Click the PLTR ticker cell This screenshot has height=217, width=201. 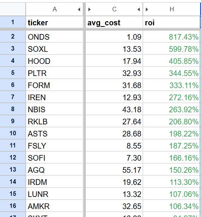(x=54, y=73)
